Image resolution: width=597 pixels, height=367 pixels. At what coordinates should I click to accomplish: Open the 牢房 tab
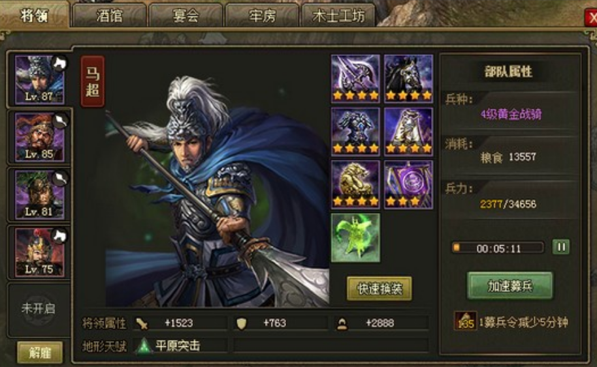pyautogui.click(x=262, y=16)
